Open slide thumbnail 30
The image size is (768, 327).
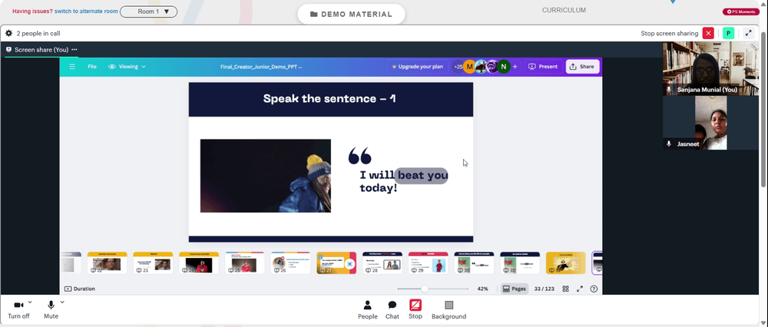tap(474, 263)
